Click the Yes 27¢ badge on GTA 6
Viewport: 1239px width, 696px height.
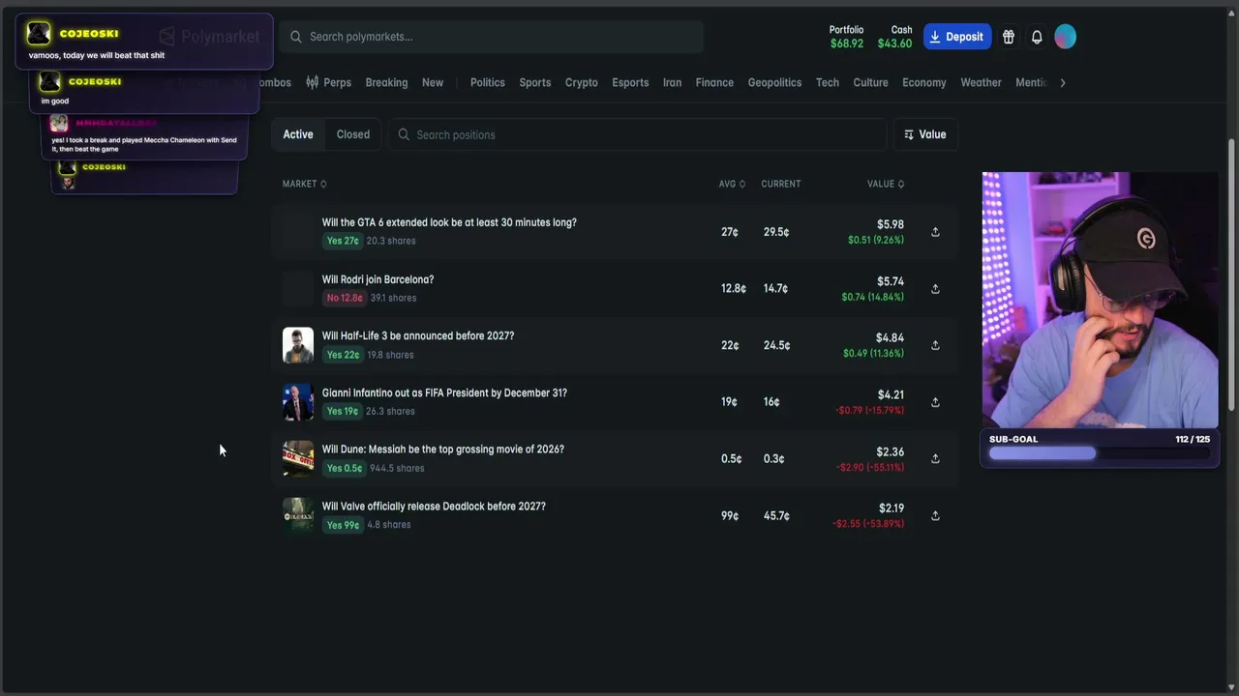pyautogui.click(x=343, y=241)
